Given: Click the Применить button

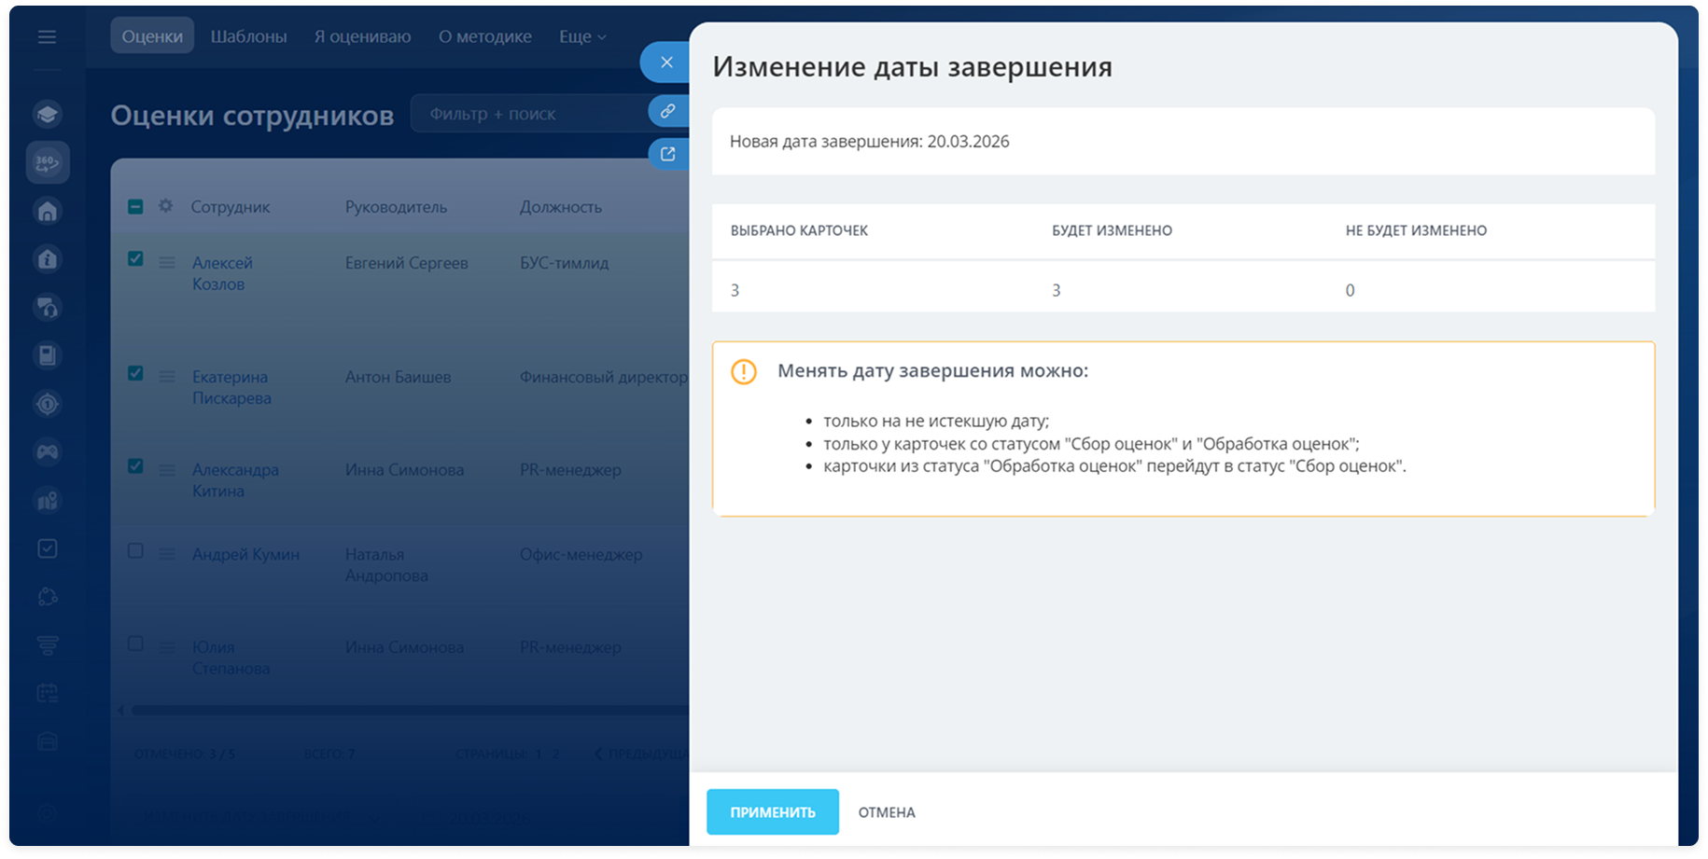Looking at the screenshot, I should pyautogui.click(x=772, y=812).
